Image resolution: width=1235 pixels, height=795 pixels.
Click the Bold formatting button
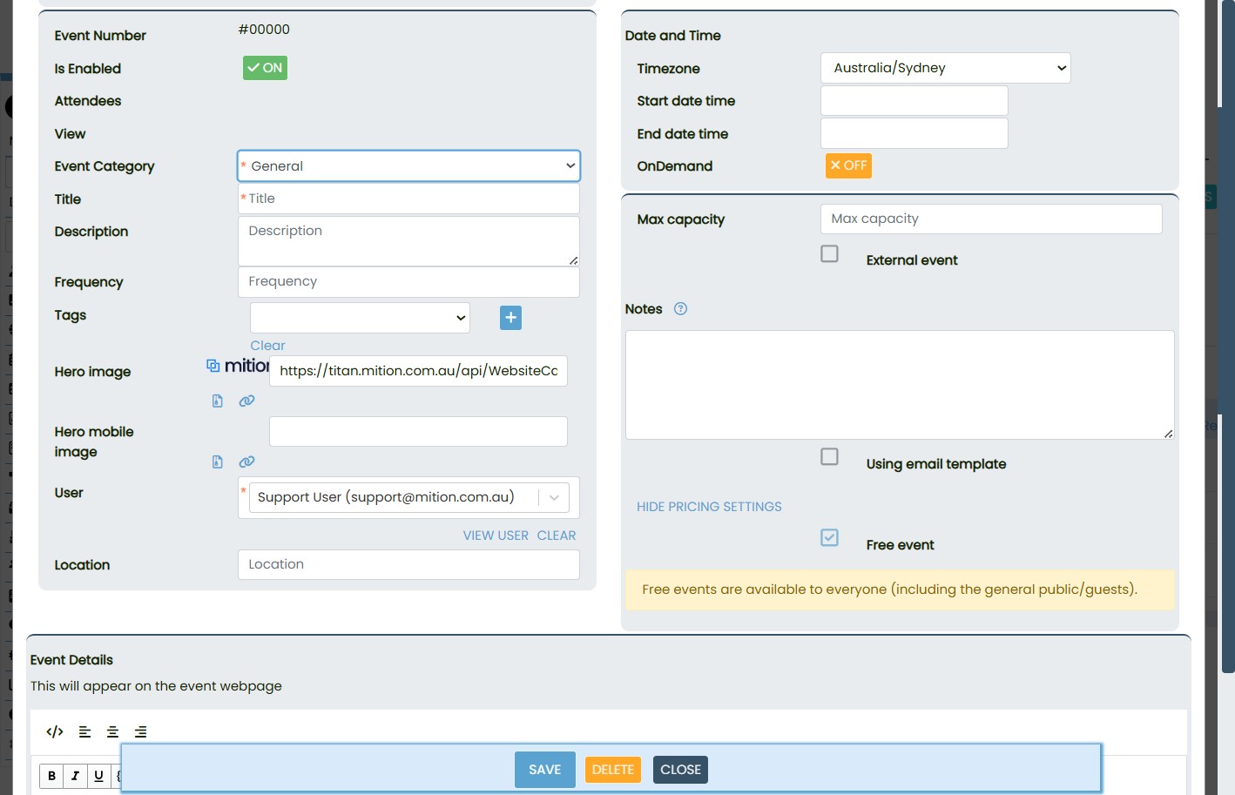[52, 775]
